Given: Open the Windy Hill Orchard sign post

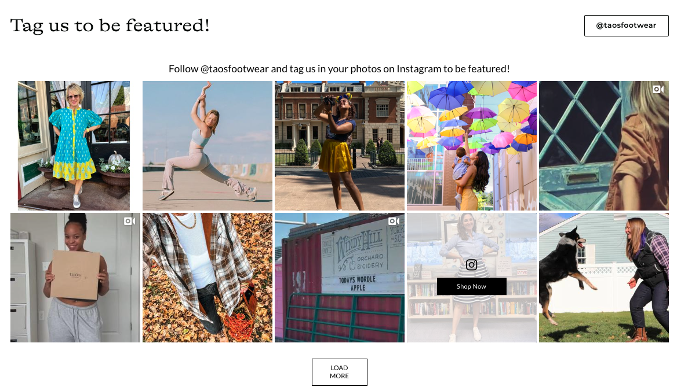Looking at the screenshot, I should click(340, 278).
